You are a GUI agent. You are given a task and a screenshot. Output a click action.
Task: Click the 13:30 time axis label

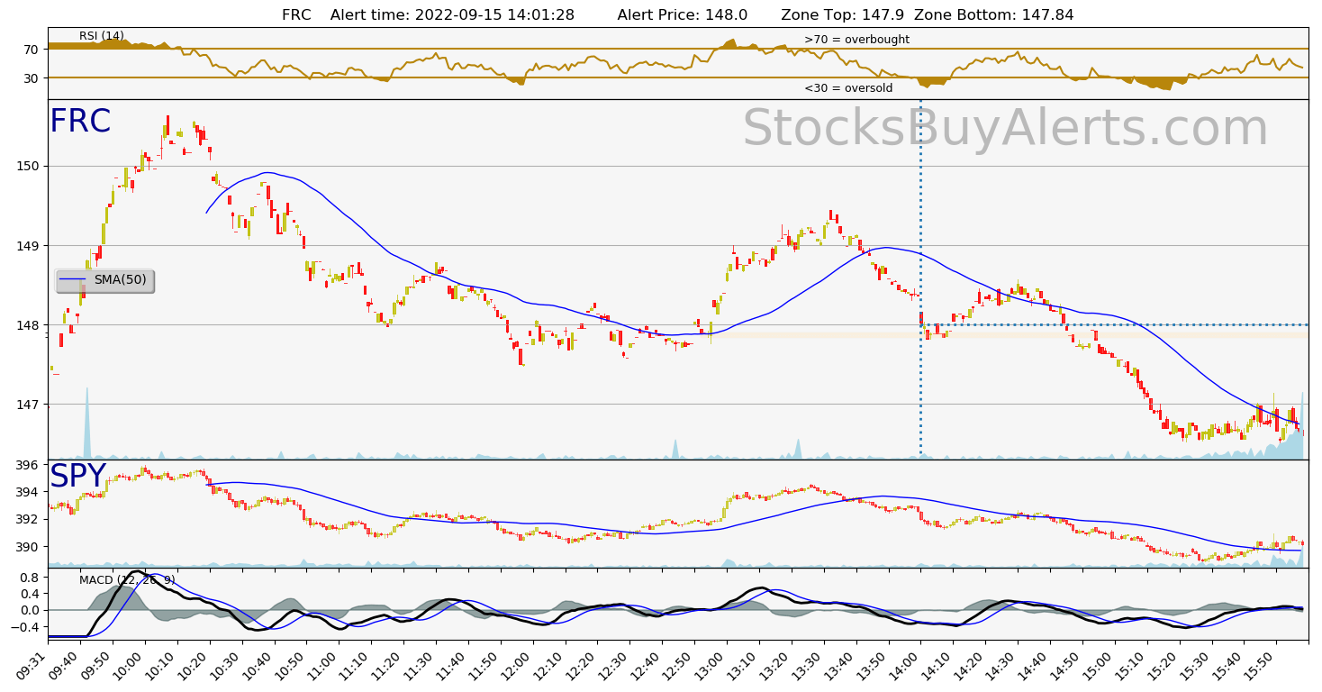808,663
